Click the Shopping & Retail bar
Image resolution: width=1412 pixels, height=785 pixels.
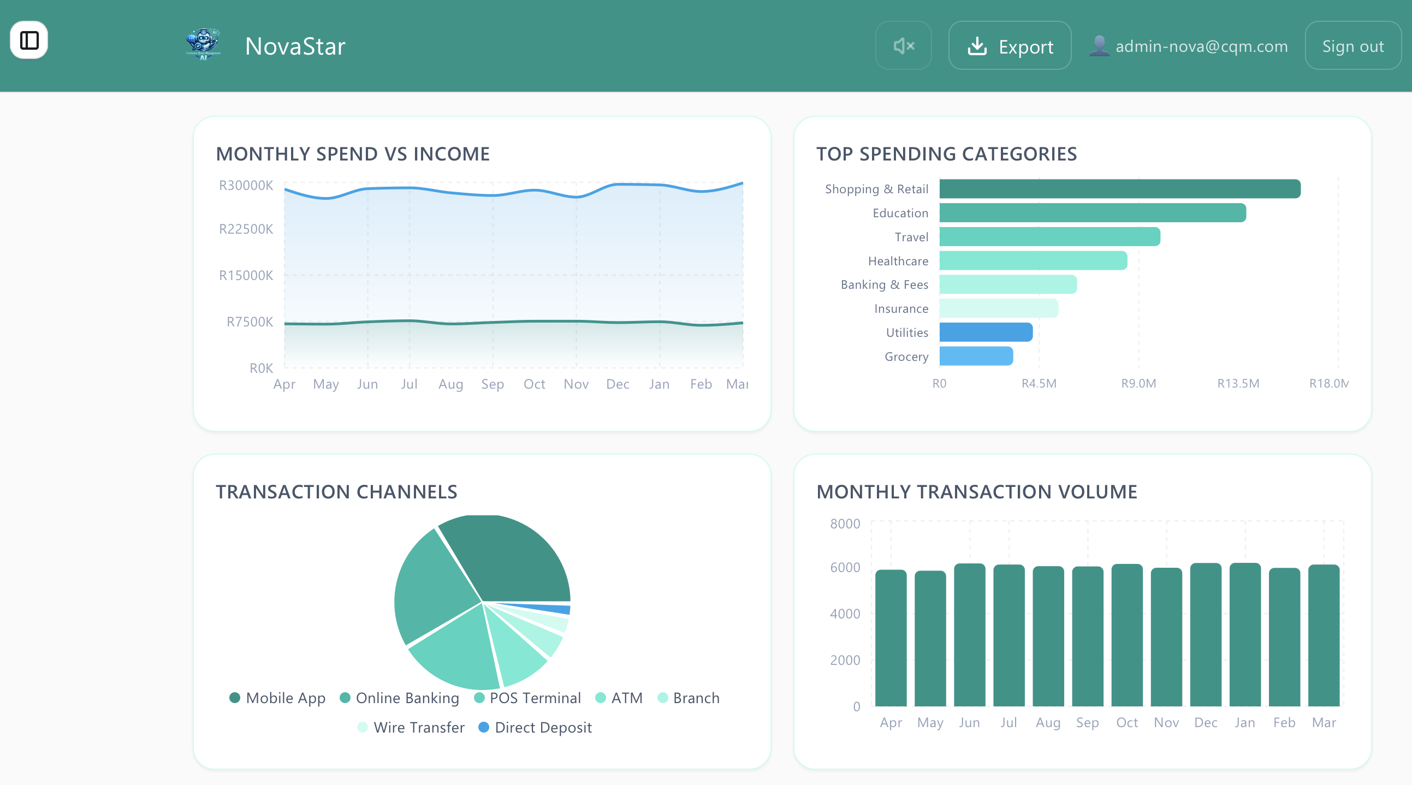click(x=1119, y=188)
